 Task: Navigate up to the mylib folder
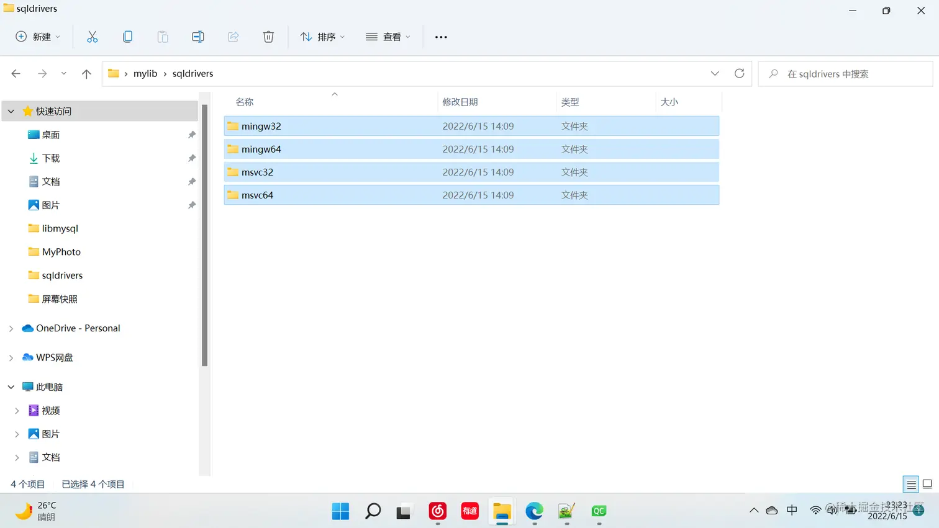86,73
